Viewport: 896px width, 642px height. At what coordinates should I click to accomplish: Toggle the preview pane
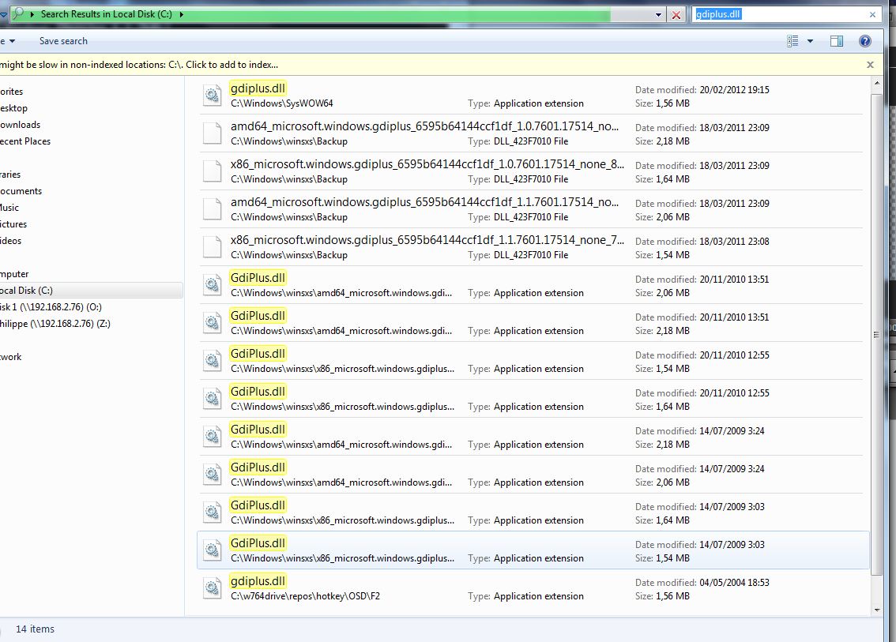837,41
